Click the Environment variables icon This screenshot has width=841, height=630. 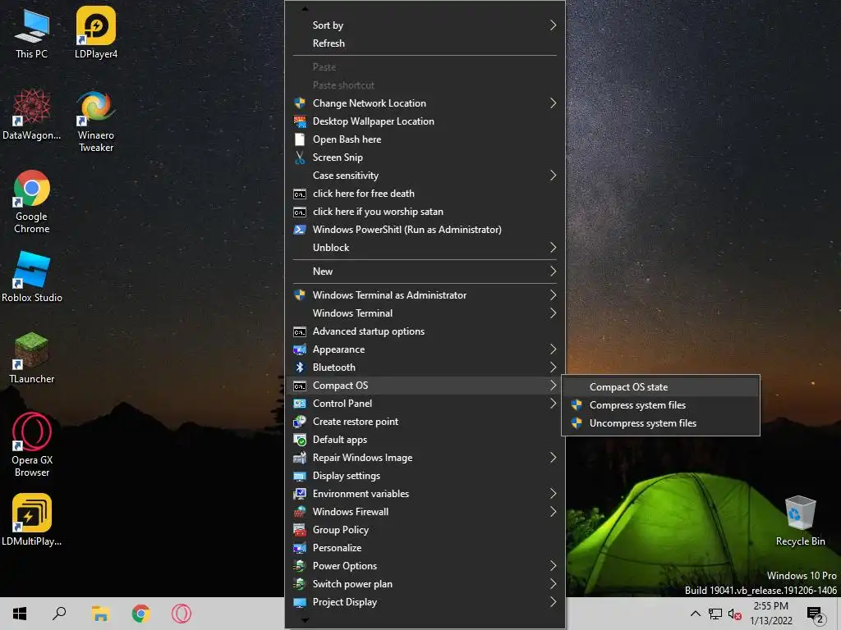coord(300,494)
